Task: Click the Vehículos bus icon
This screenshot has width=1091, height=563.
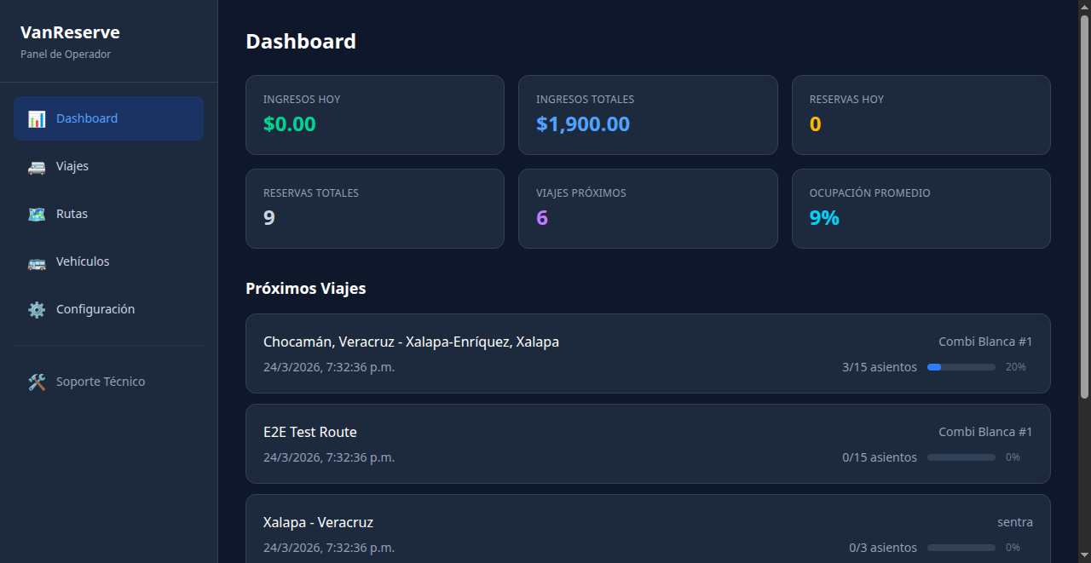Action: [37, 262]
